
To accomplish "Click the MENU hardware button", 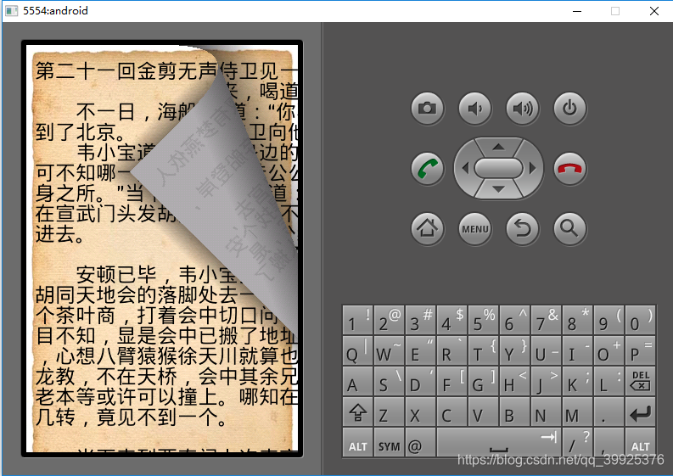I will point(474,228).
